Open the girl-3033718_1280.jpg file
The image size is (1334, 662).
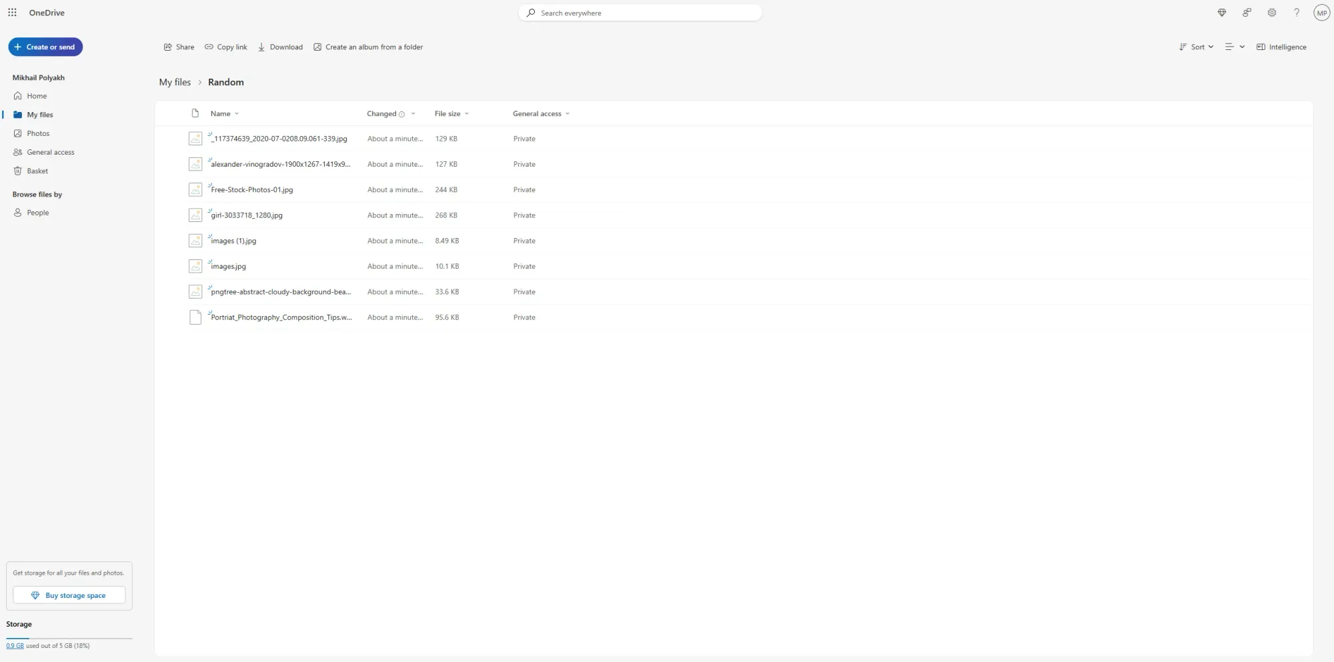[246, 215]
